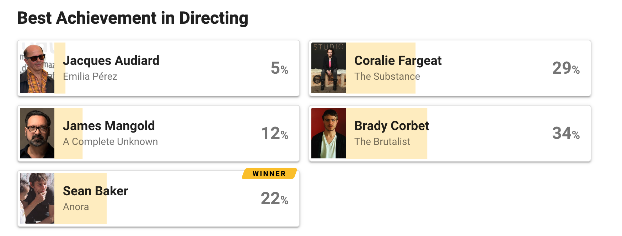622x236 pixels.
Task: Click the yellow WINNER badge
Action: click(269, 174)
